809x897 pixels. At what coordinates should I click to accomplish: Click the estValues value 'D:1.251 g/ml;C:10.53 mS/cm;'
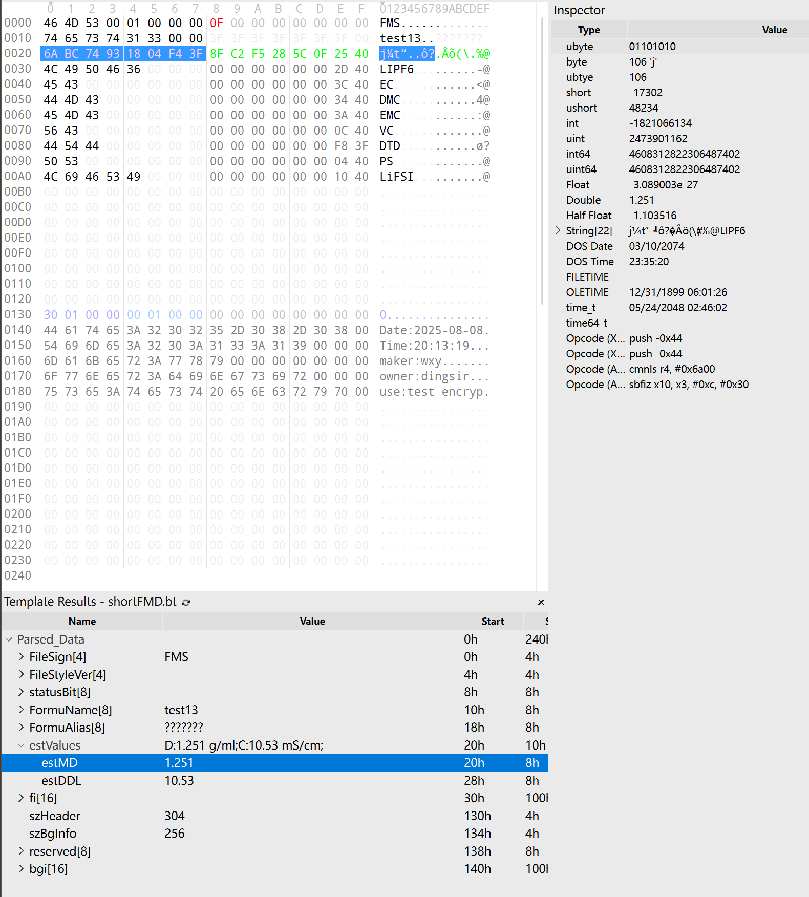pos(244,745)
